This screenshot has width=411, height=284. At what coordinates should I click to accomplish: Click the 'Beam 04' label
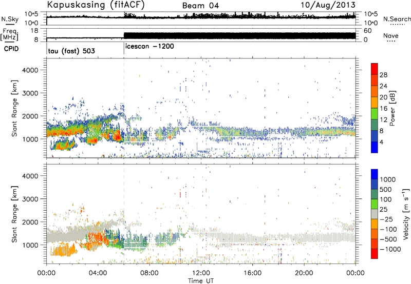pyautogui.click(x=200, y=6)
